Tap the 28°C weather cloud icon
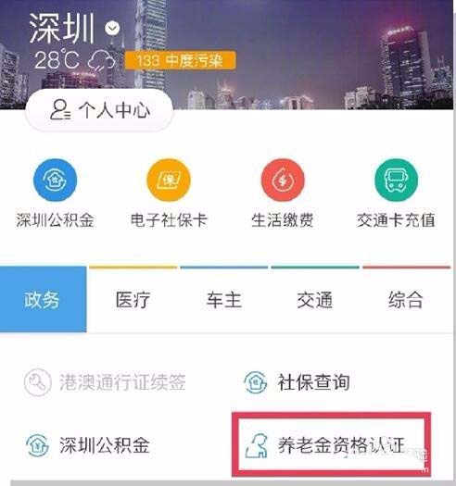456x486 pixels. pyautogui.click(x=101, y=60)
